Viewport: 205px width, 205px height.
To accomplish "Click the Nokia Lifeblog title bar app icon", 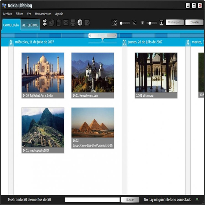I will (4, 5).
